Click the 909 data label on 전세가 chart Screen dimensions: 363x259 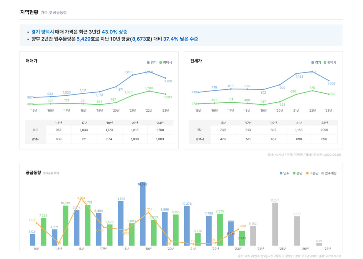pyautogui.click(x=283, y=88)
